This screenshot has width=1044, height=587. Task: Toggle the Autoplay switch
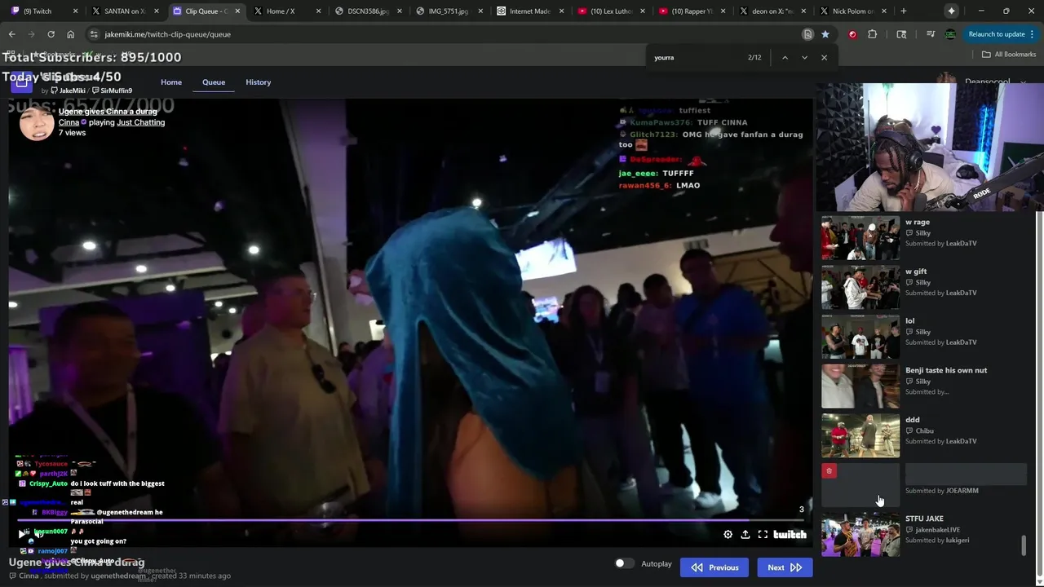[x=624, y=563]
